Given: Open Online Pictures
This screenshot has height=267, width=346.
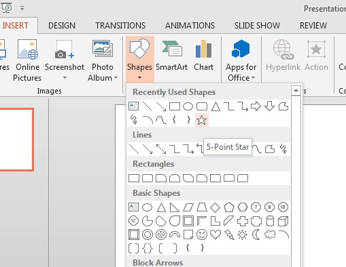Looking at the screenshot, I should [x=27, y=60].
